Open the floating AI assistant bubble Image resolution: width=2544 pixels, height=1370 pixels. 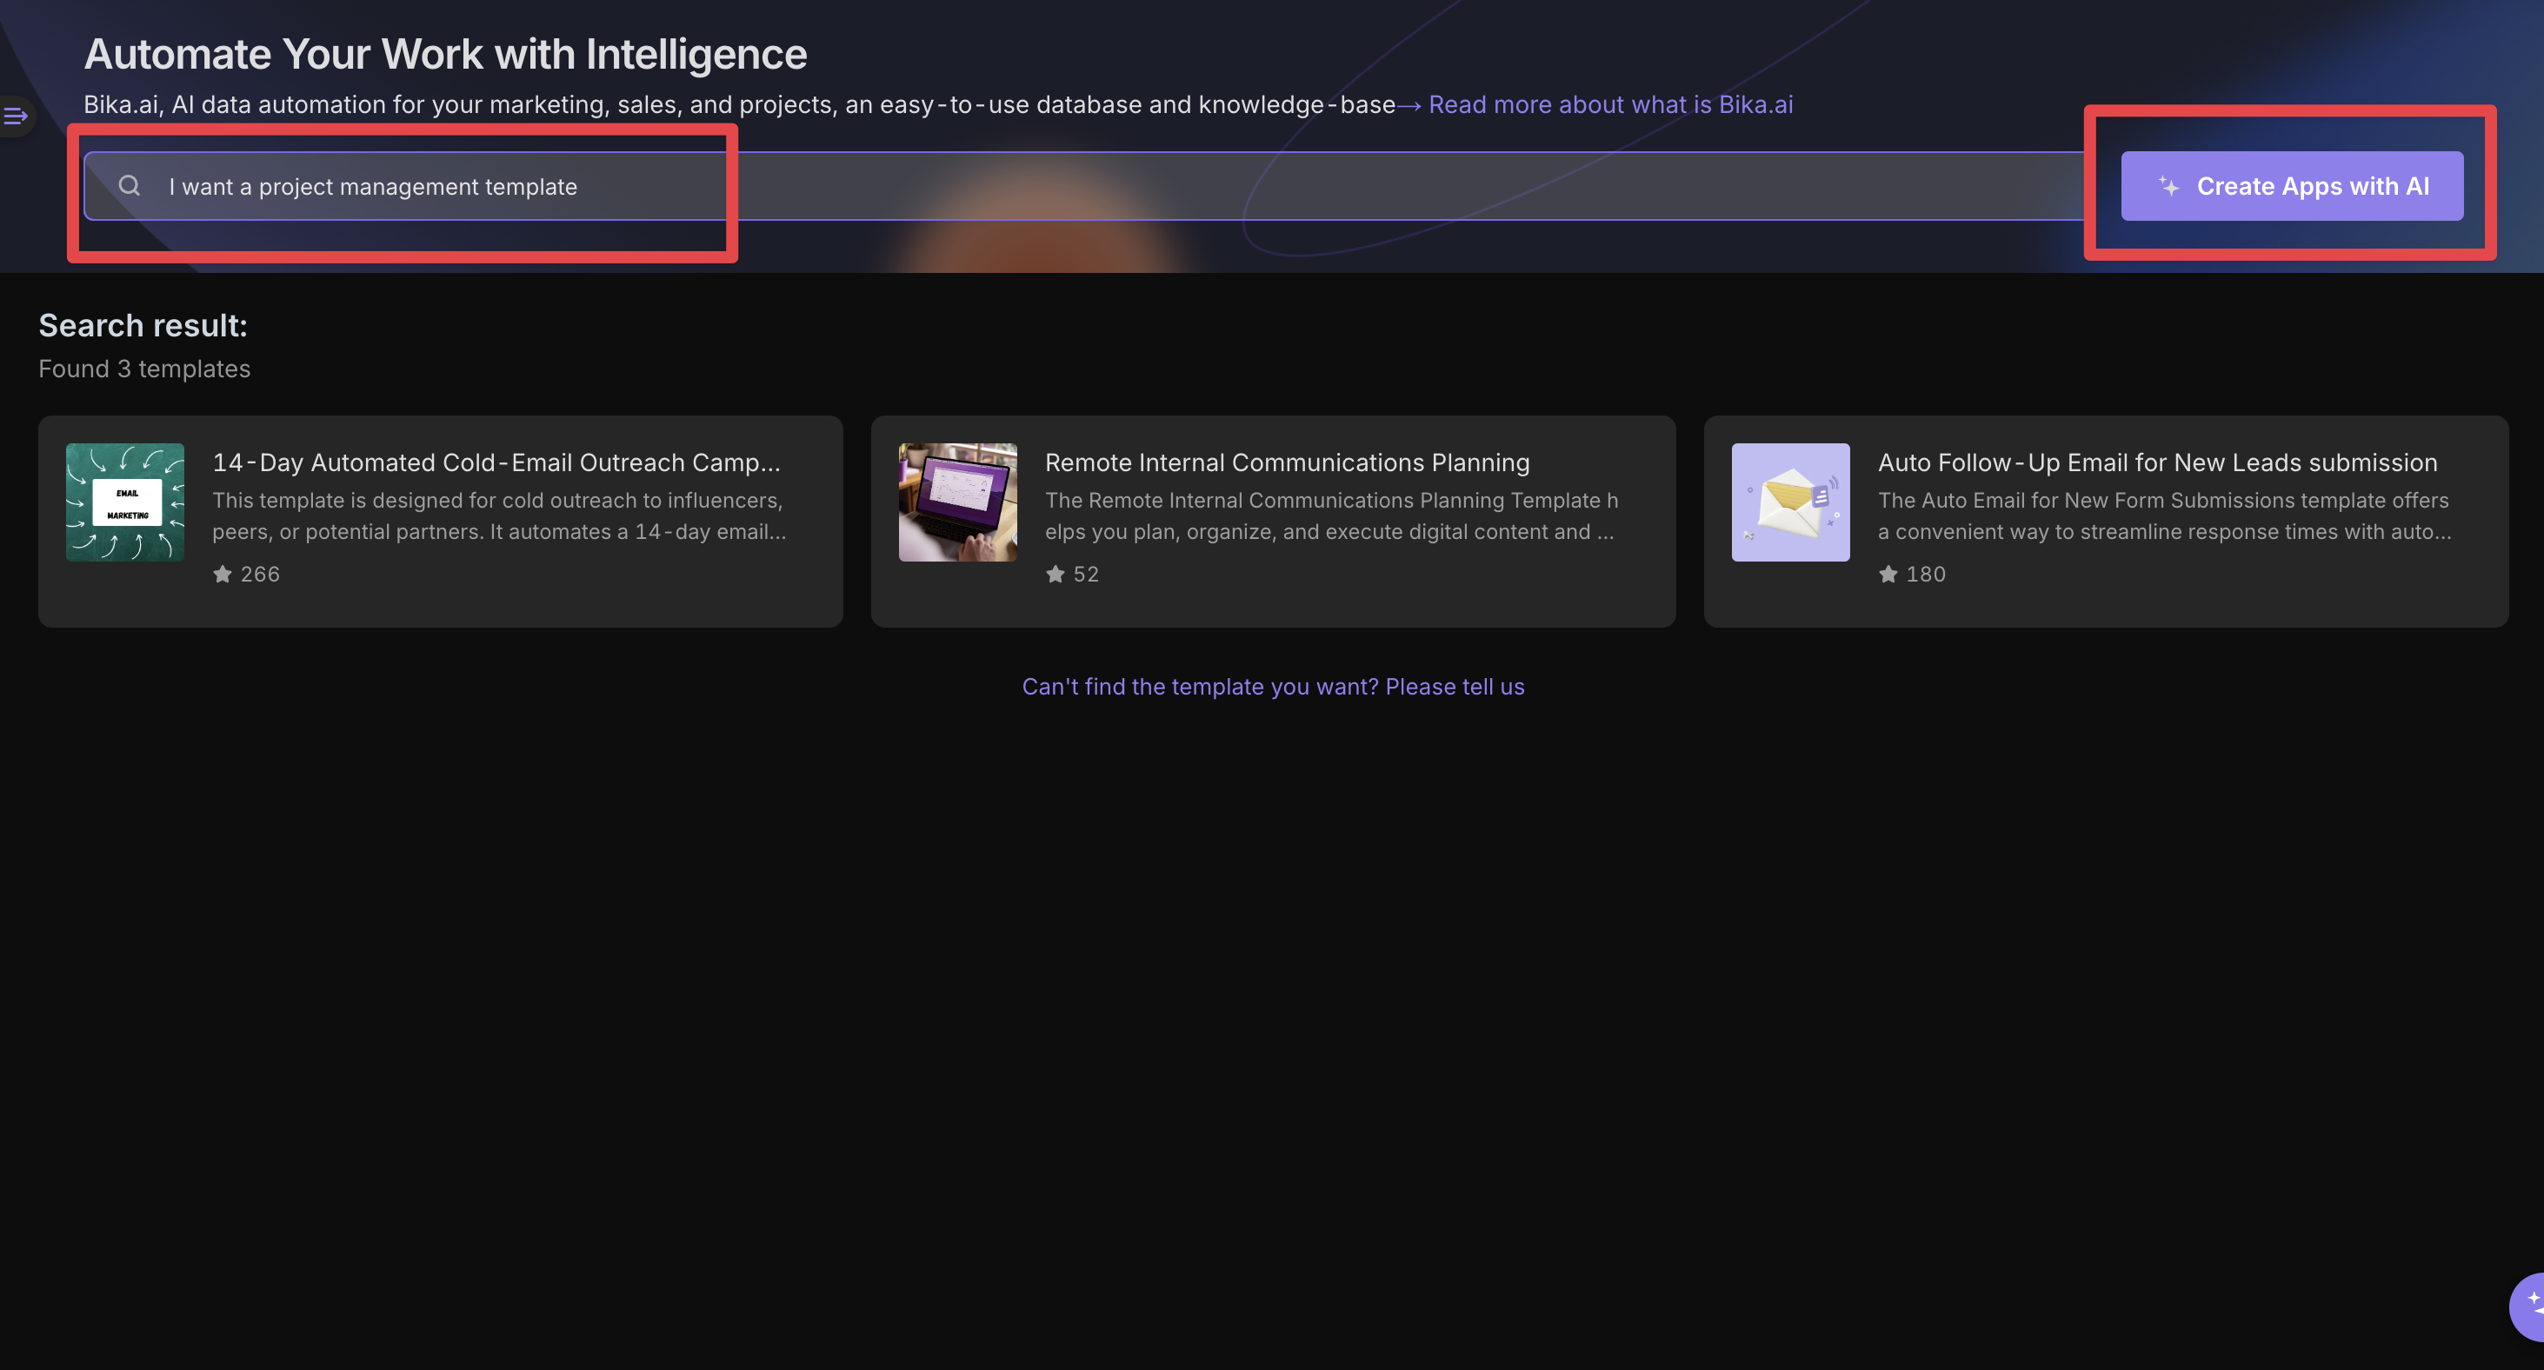[x=2528, y=1306]
